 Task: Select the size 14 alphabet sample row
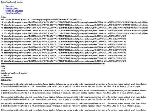click(75, 33)
